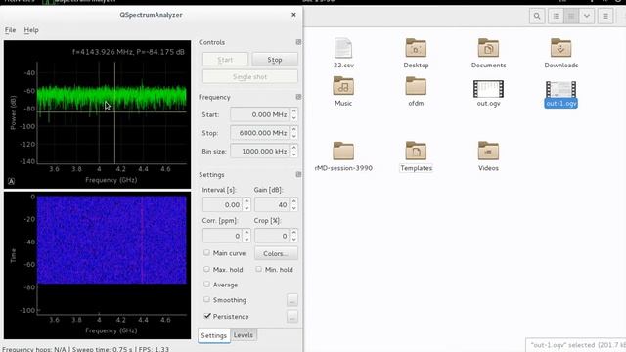
Task: Click the Single shot button
Action: click(x=250, y=76)
